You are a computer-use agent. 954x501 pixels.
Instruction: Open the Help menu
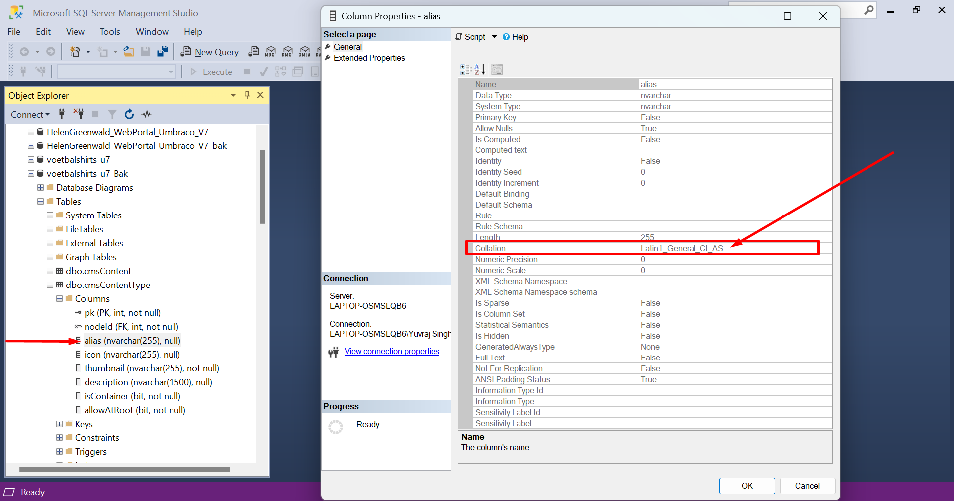[193, 32]
